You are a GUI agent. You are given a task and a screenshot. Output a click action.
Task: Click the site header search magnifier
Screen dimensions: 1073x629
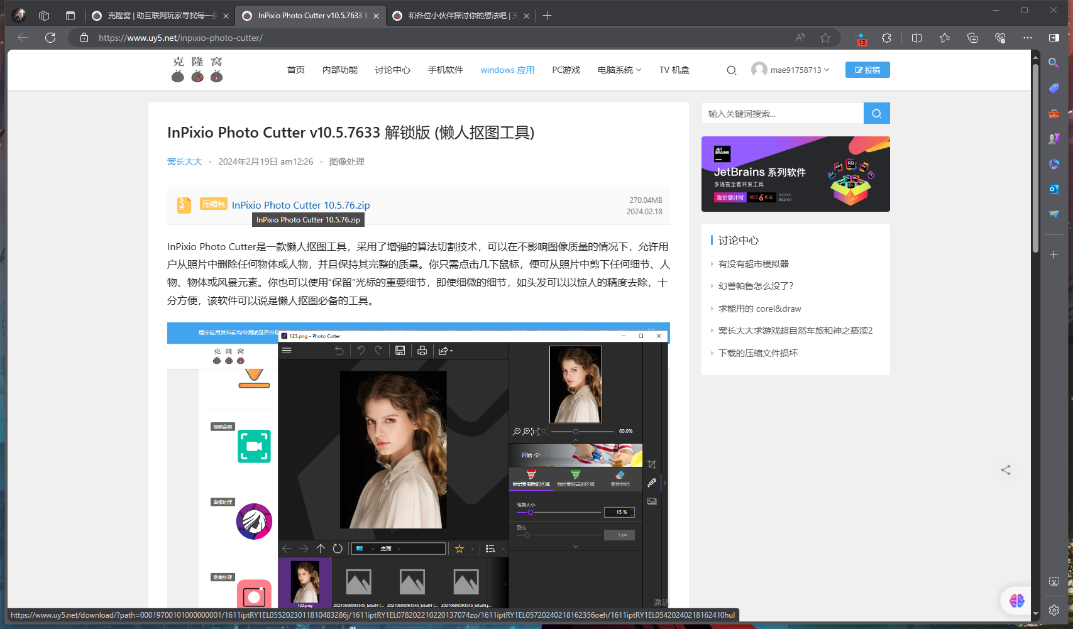point(732,70)
